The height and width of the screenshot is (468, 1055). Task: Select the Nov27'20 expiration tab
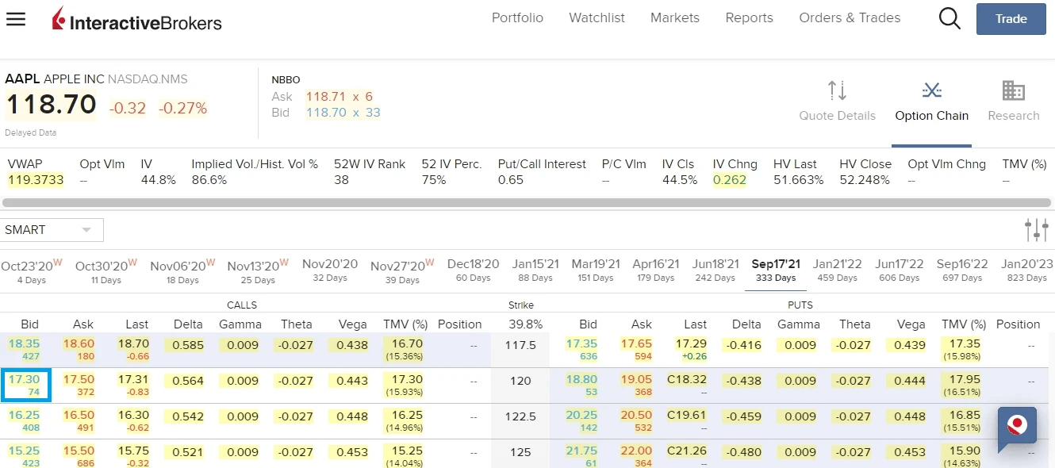[402, 270]
